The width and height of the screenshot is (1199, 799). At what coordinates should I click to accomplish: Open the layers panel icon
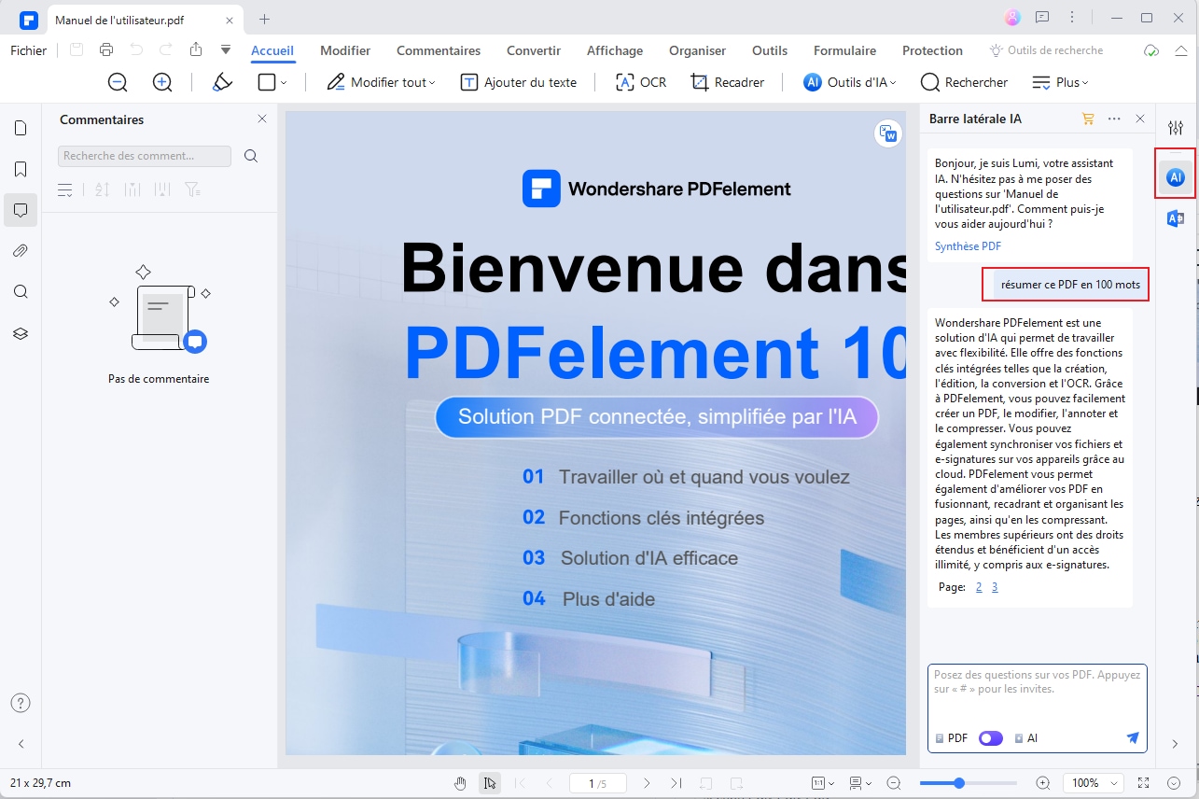click(21, 333)
